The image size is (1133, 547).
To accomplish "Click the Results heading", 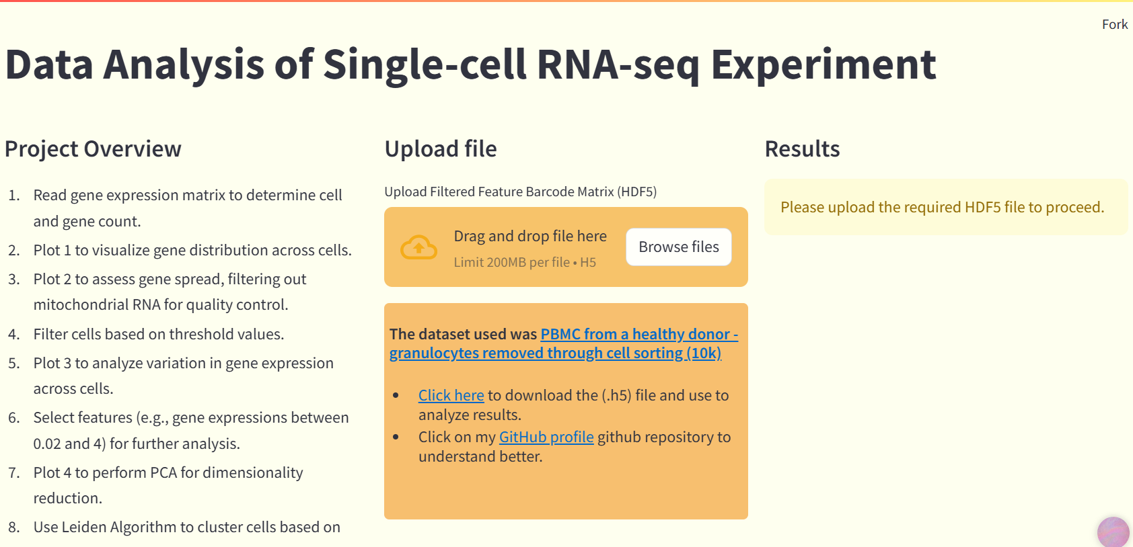I will (x=802, y=149).
